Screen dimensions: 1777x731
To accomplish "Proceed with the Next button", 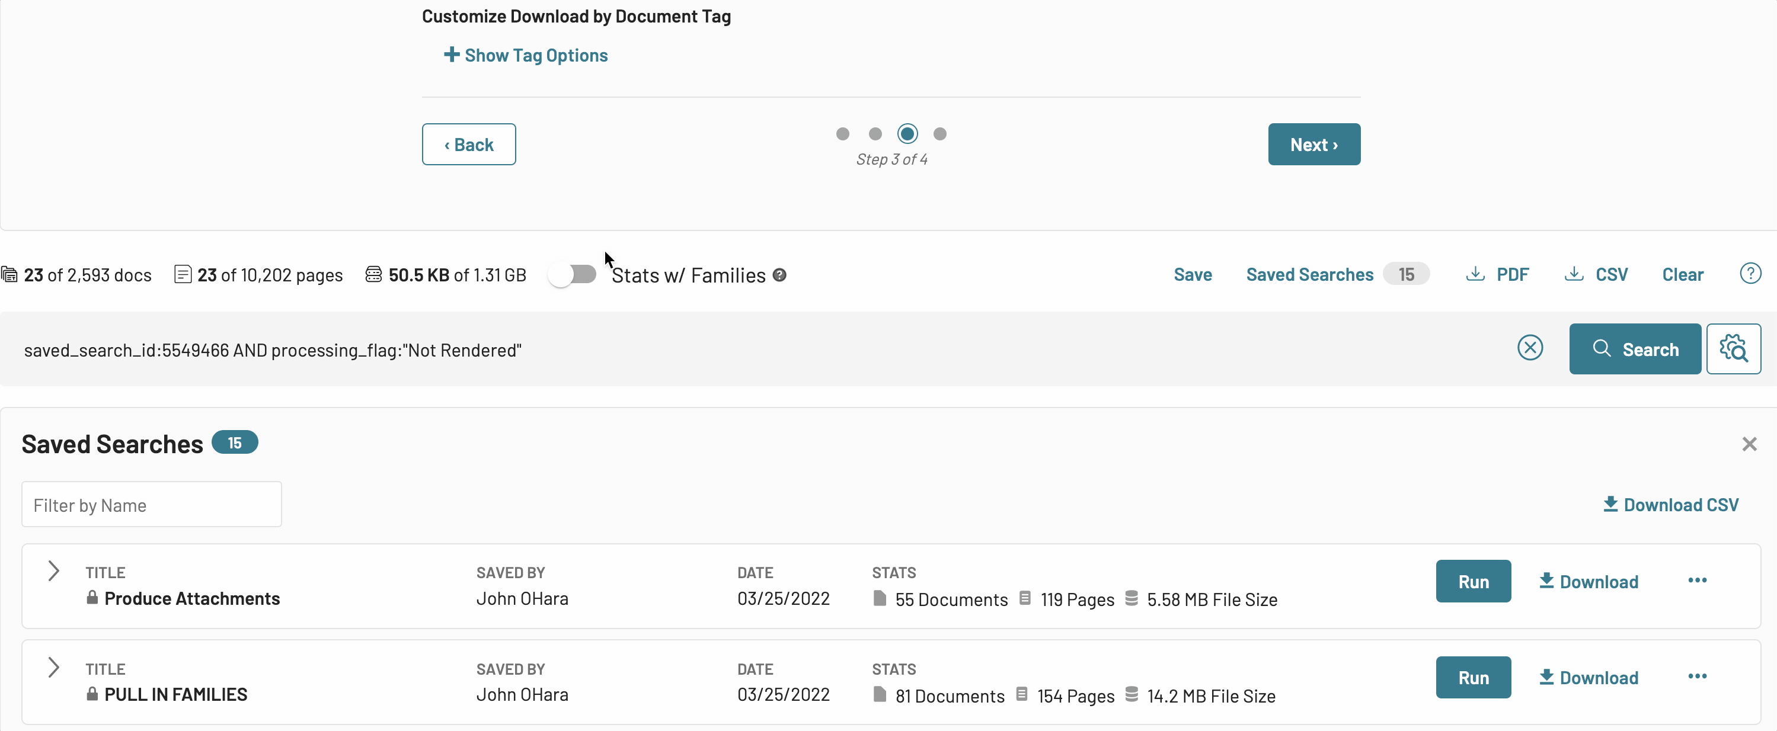I will click(1313, 144).
